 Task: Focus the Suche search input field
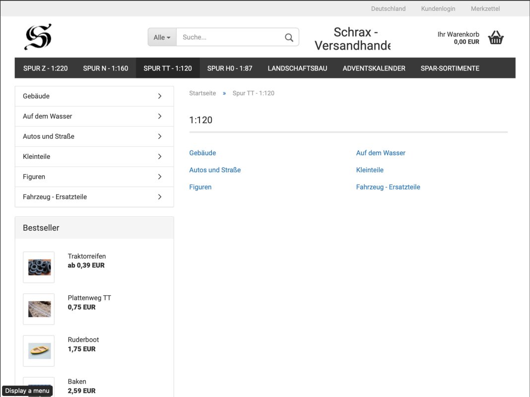point(228,37)
